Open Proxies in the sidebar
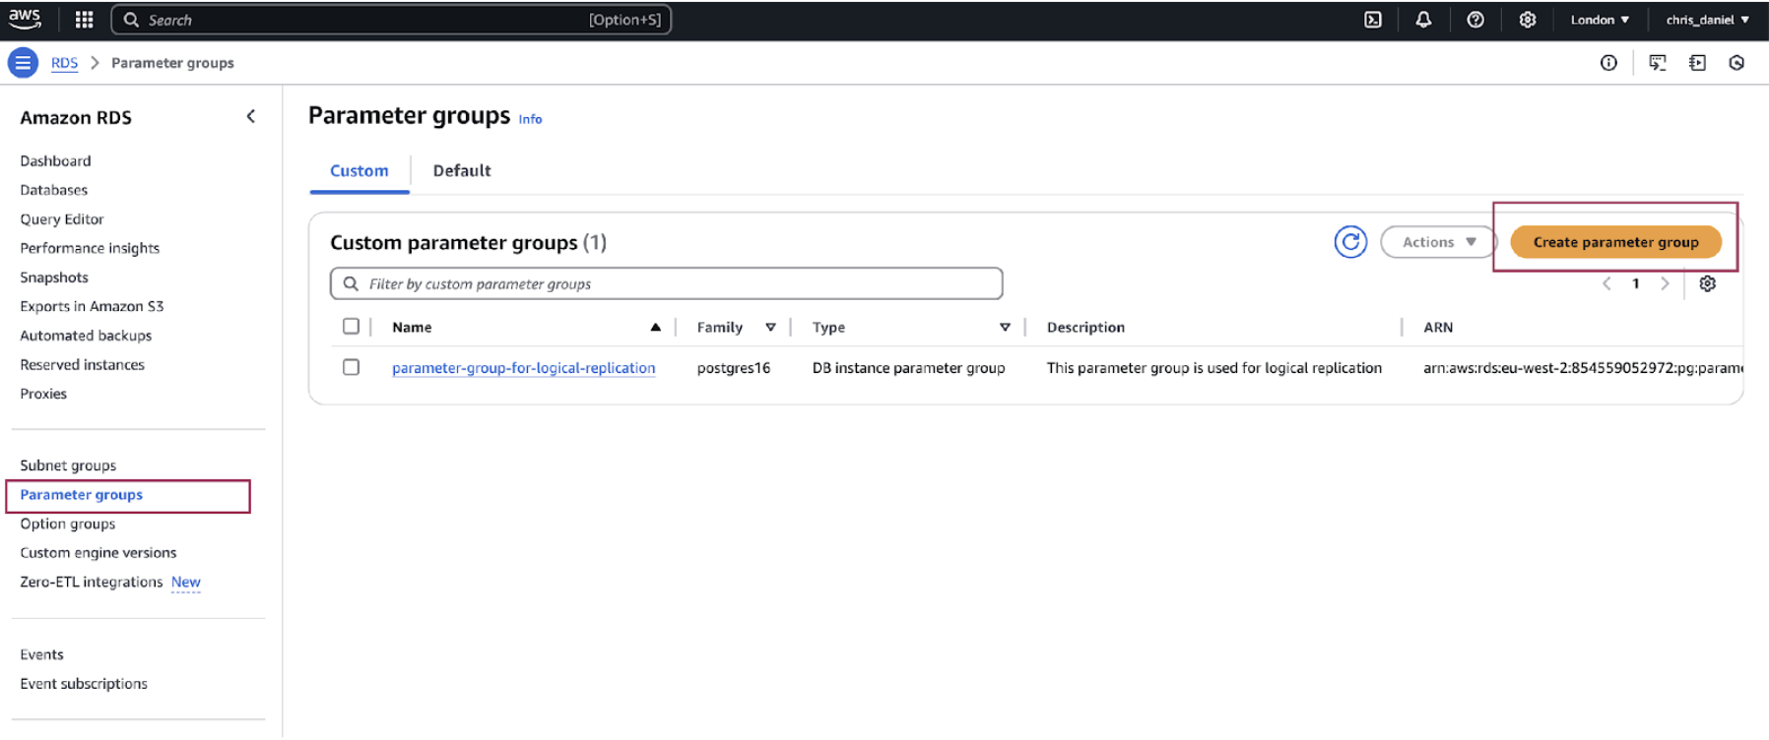Image resolution: width=1769 pixels, height=740 pixels. (43, 394)
